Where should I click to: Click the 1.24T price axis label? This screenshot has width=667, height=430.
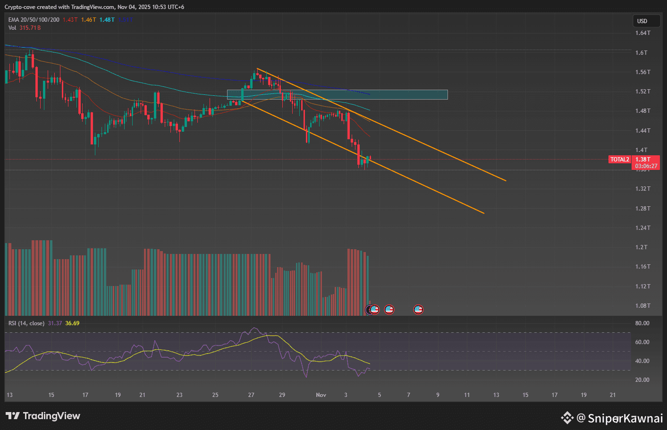[642, 228]
